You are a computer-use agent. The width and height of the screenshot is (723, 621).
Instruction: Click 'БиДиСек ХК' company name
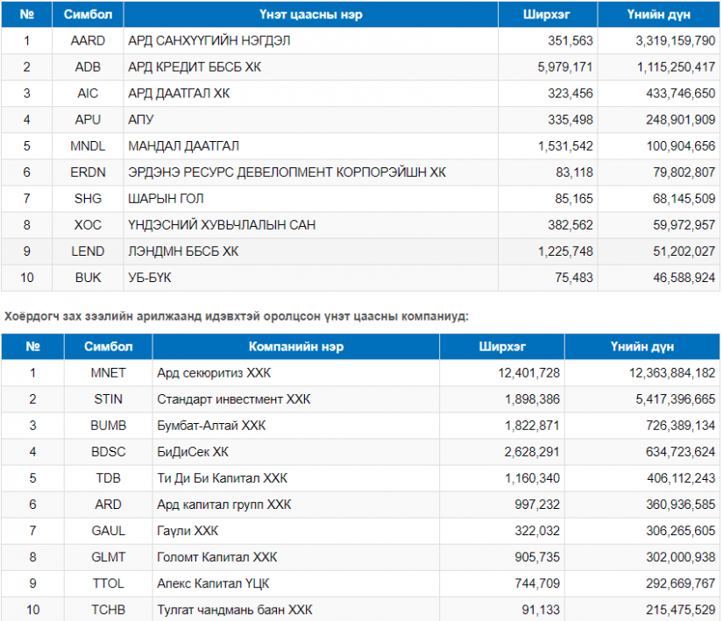click(x=193, y=451)
